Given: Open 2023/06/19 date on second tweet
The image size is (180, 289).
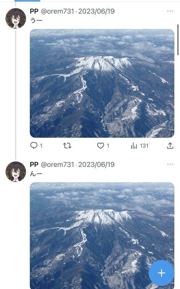Looking at the screenshot, I should click(x=96, y=164).
